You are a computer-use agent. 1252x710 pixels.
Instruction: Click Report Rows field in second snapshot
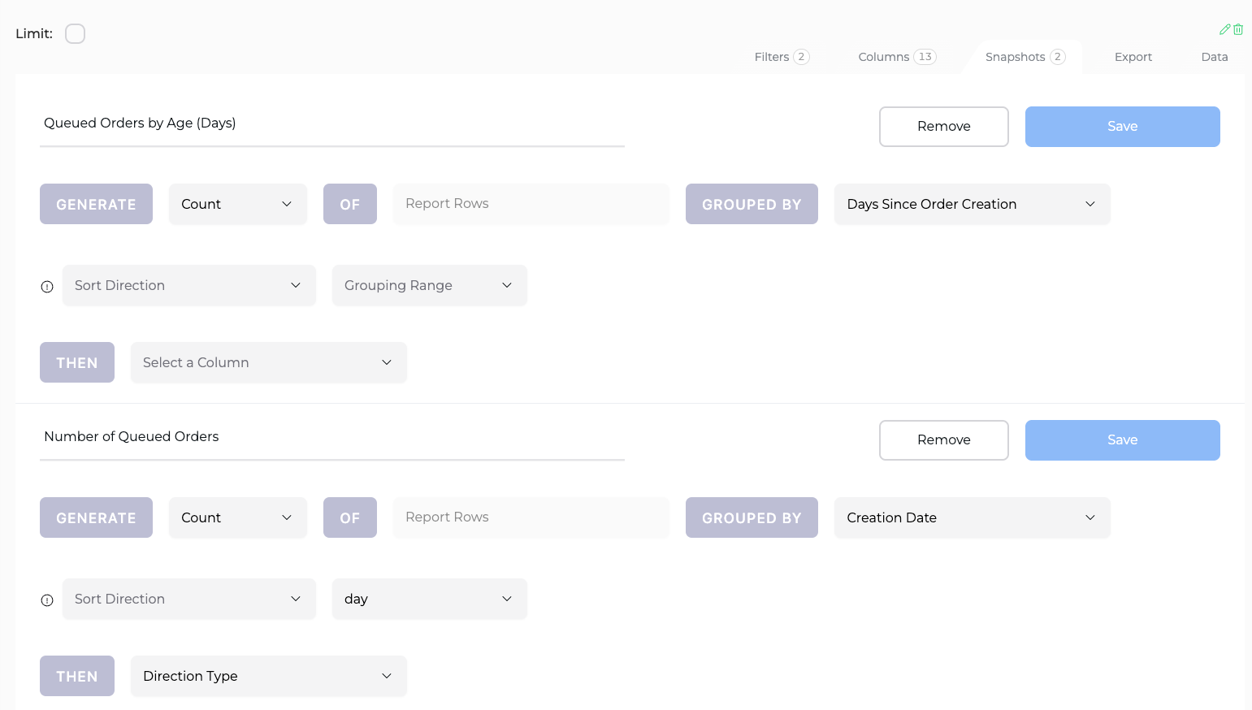click(x=531, y=517)
